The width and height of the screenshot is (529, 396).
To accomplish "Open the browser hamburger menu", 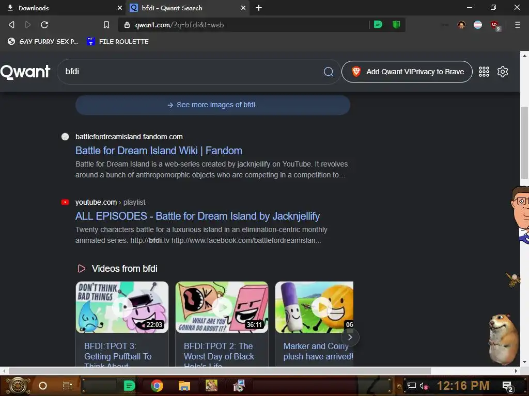I will pos(517,25).
